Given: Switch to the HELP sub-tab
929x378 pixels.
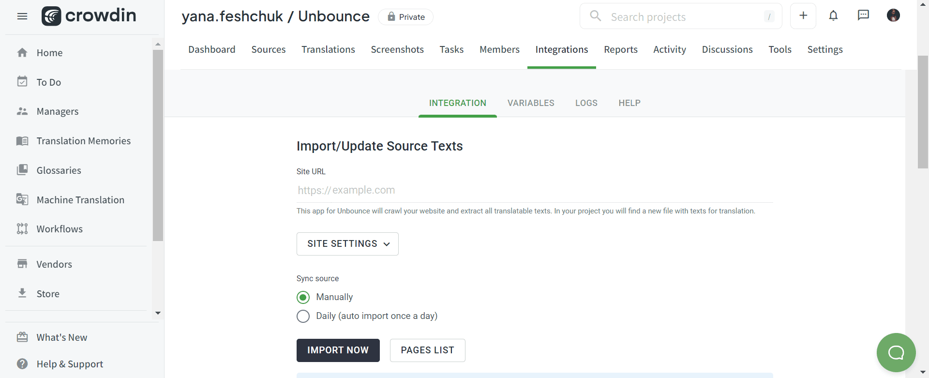Looking at the screenshot, I should (629, 103).
